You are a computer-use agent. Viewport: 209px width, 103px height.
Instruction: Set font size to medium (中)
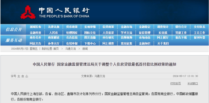tap(23, 76)
